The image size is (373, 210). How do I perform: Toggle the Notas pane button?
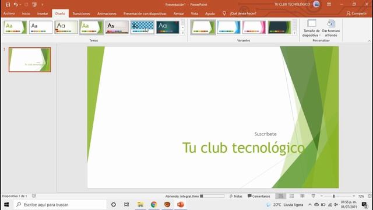click(x=235, y=196)
